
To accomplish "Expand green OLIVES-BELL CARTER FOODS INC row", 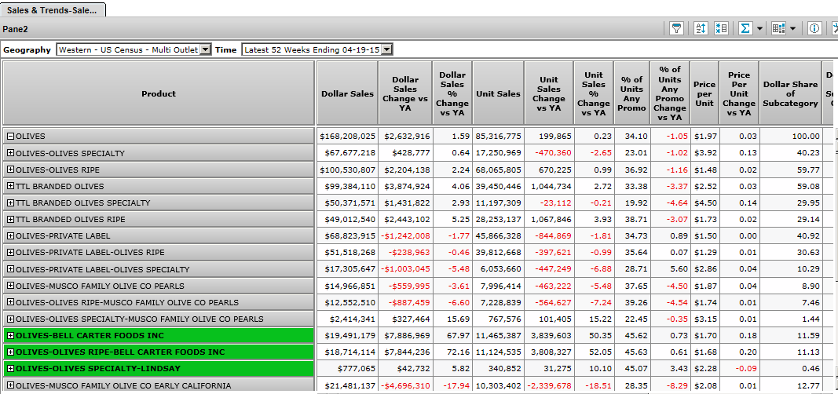I will coord(10,336).
